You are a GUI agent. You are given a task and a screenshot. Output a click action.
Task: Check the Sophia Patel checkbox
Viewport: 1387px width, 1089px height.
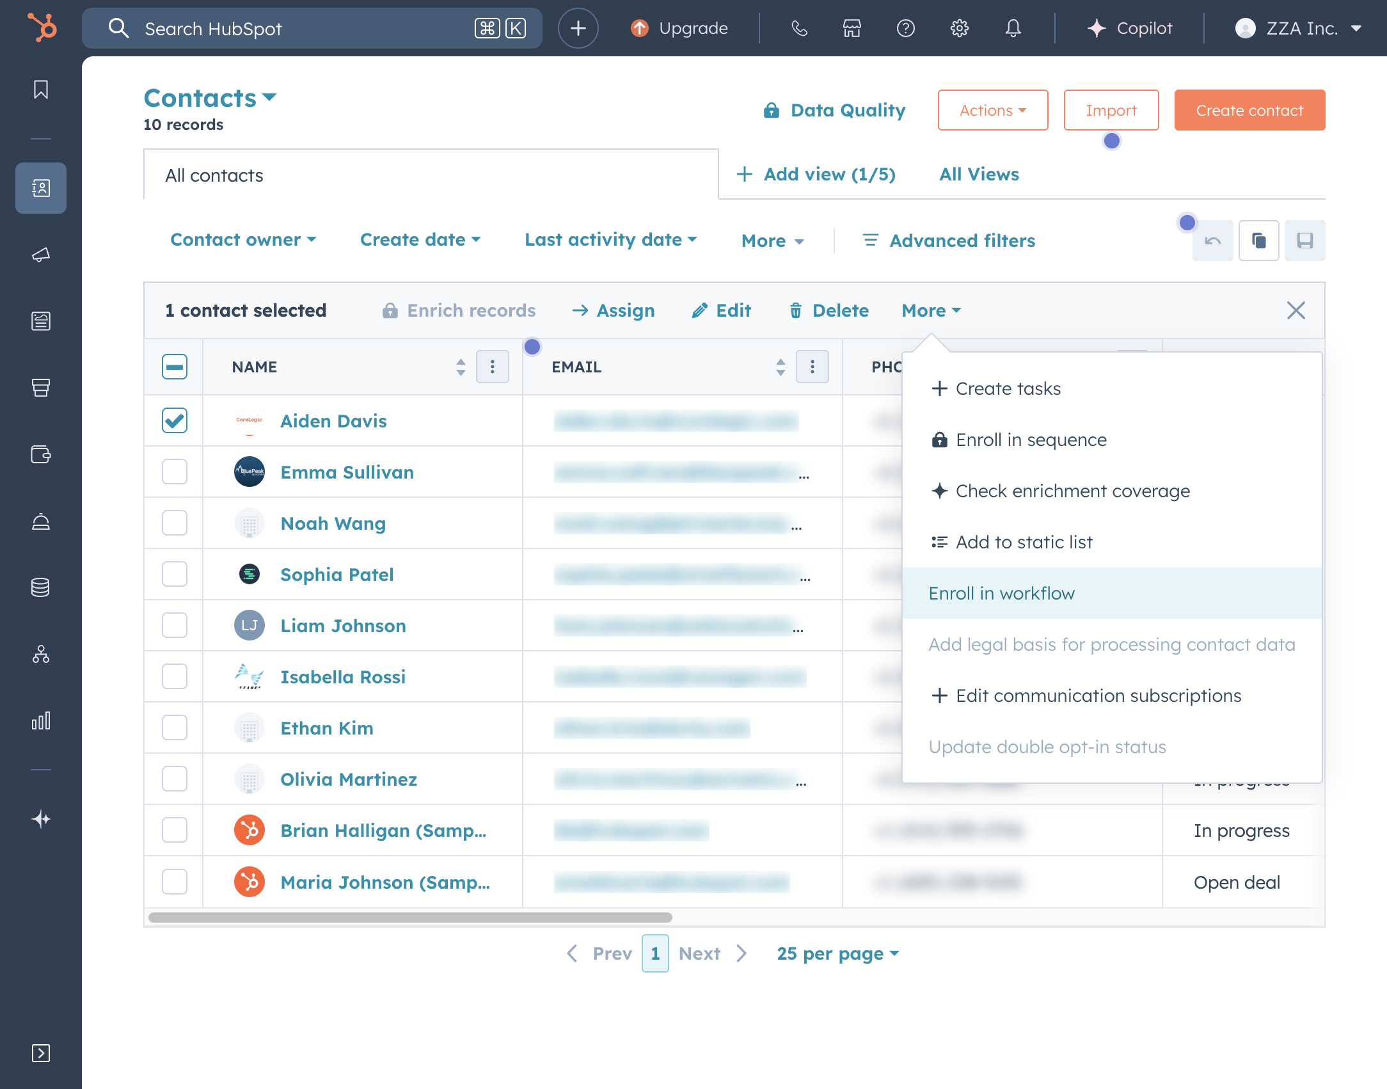click(175, 574)
